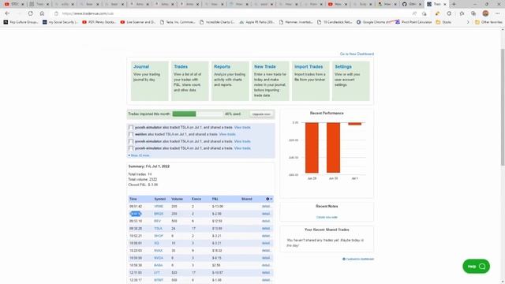The width and height of the screenshot is (505, 284).
Task: Click the Upgrade now button
Action: pos(261,114)
